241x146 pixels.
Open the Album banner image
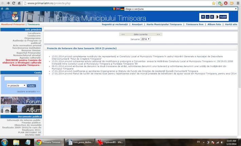pyautogui.click(x=21, y=109)
